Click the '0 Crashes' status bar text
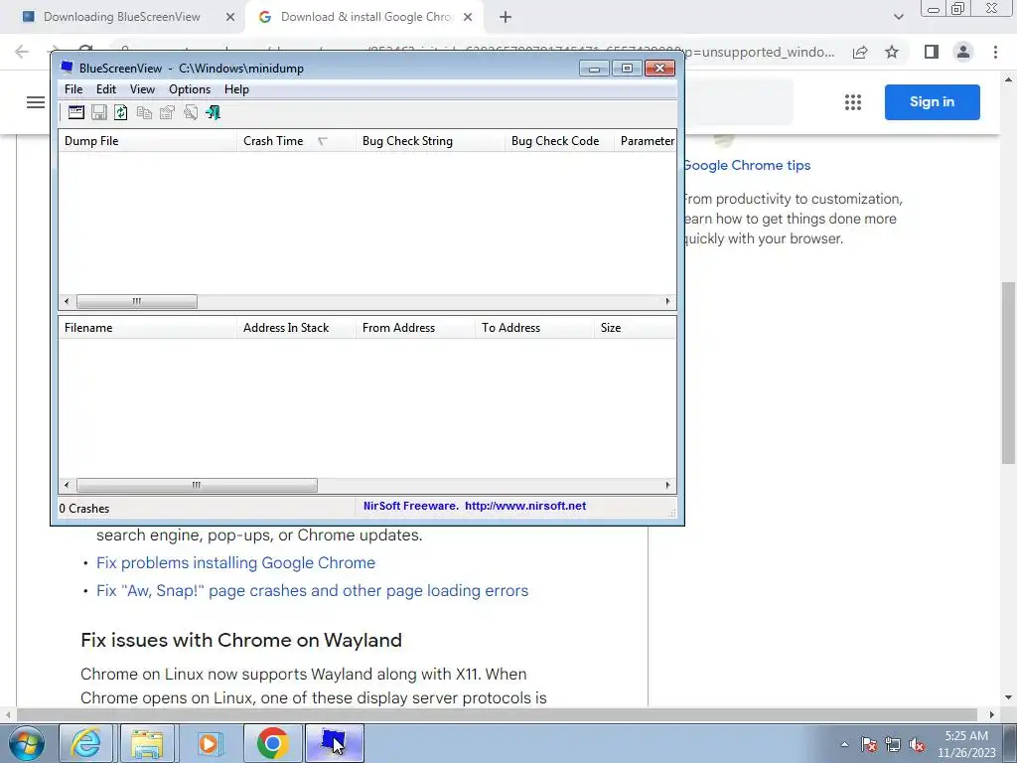Image resolution: width=1017 pixels, height=763 pixels. tap(84, 509)
